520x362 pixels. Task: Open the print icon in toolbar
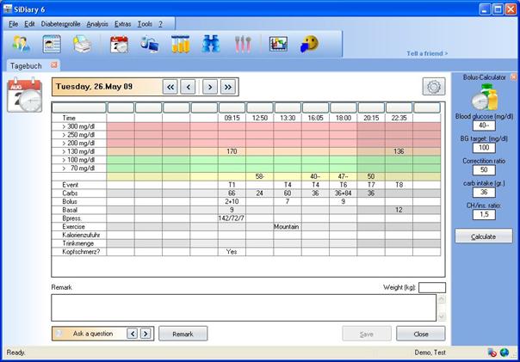pos(83,44)
